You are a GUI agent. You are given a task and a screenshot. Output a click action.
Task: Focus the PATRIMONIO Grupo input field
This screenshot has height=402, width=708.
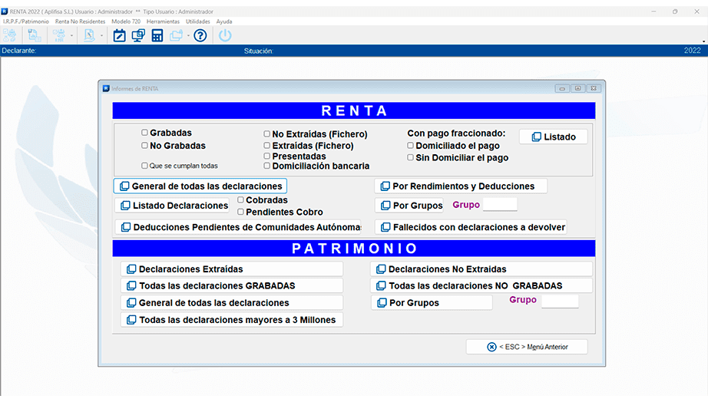560,301
